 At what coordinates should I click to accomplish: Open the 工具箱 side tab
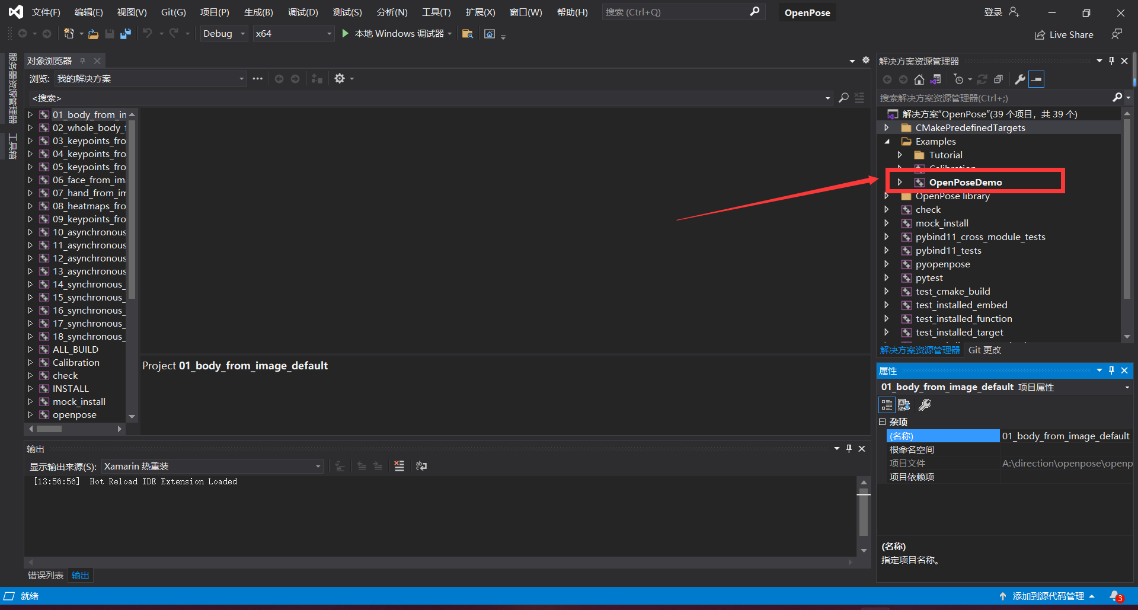pyautogui.click(x=12, y=146)
